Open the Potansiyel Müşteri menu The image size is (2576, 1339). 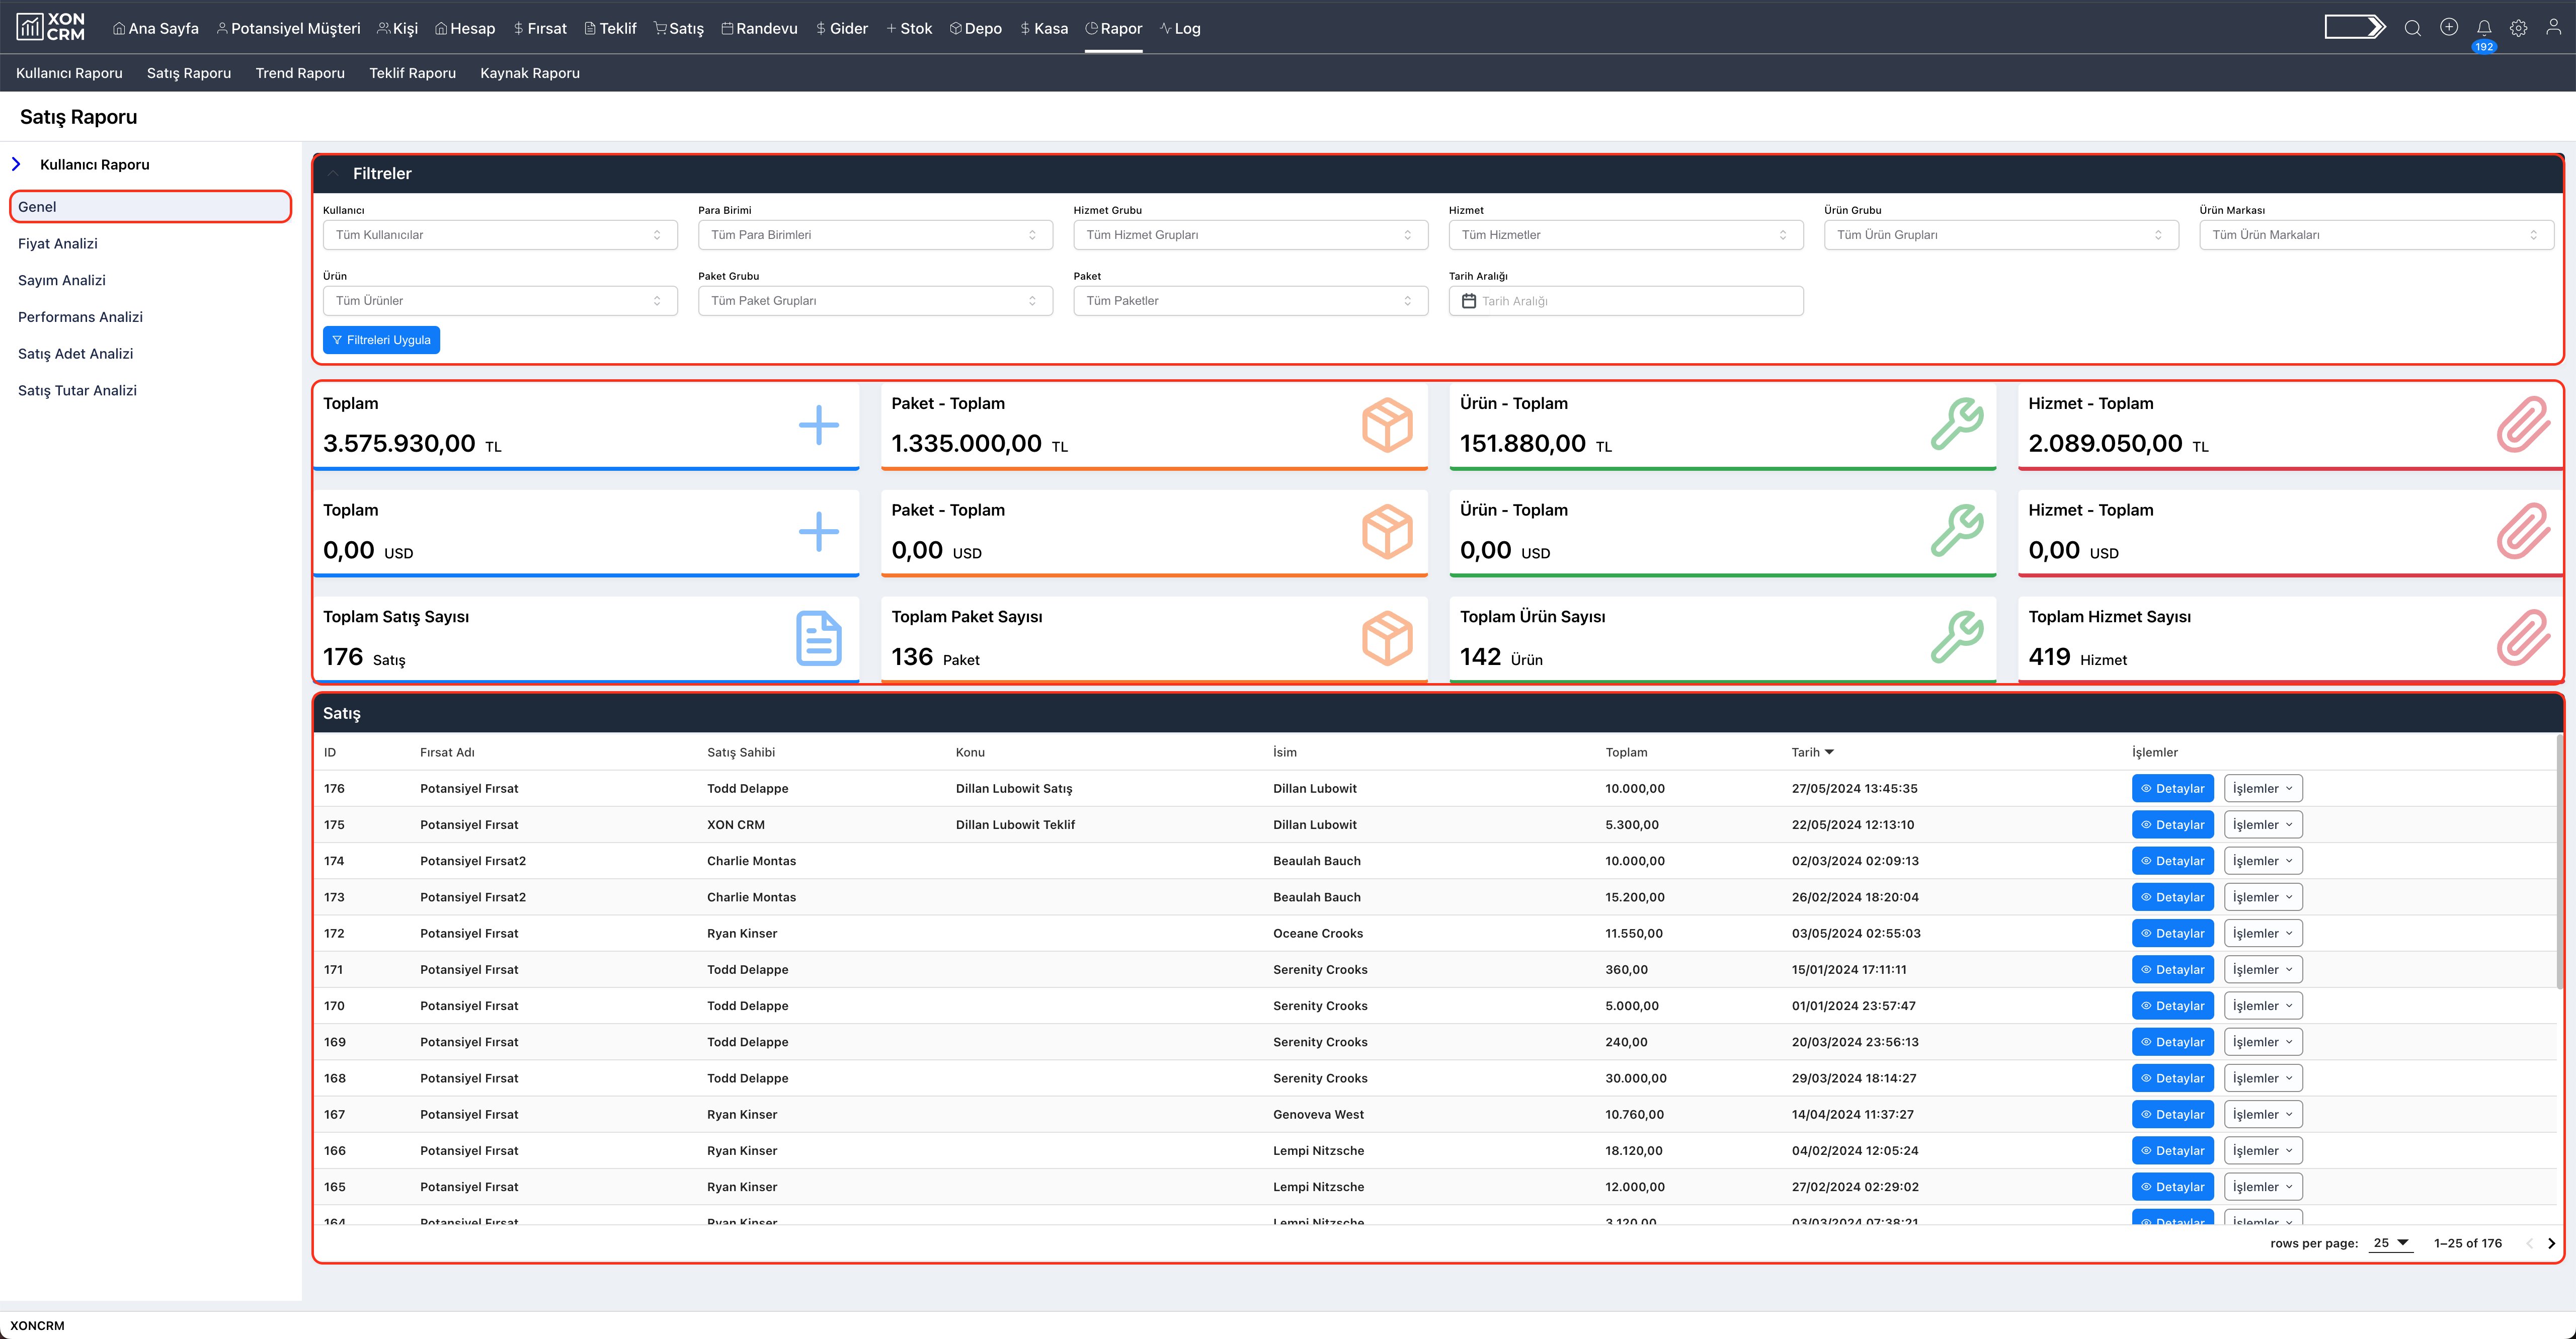(x=288, y=28)
